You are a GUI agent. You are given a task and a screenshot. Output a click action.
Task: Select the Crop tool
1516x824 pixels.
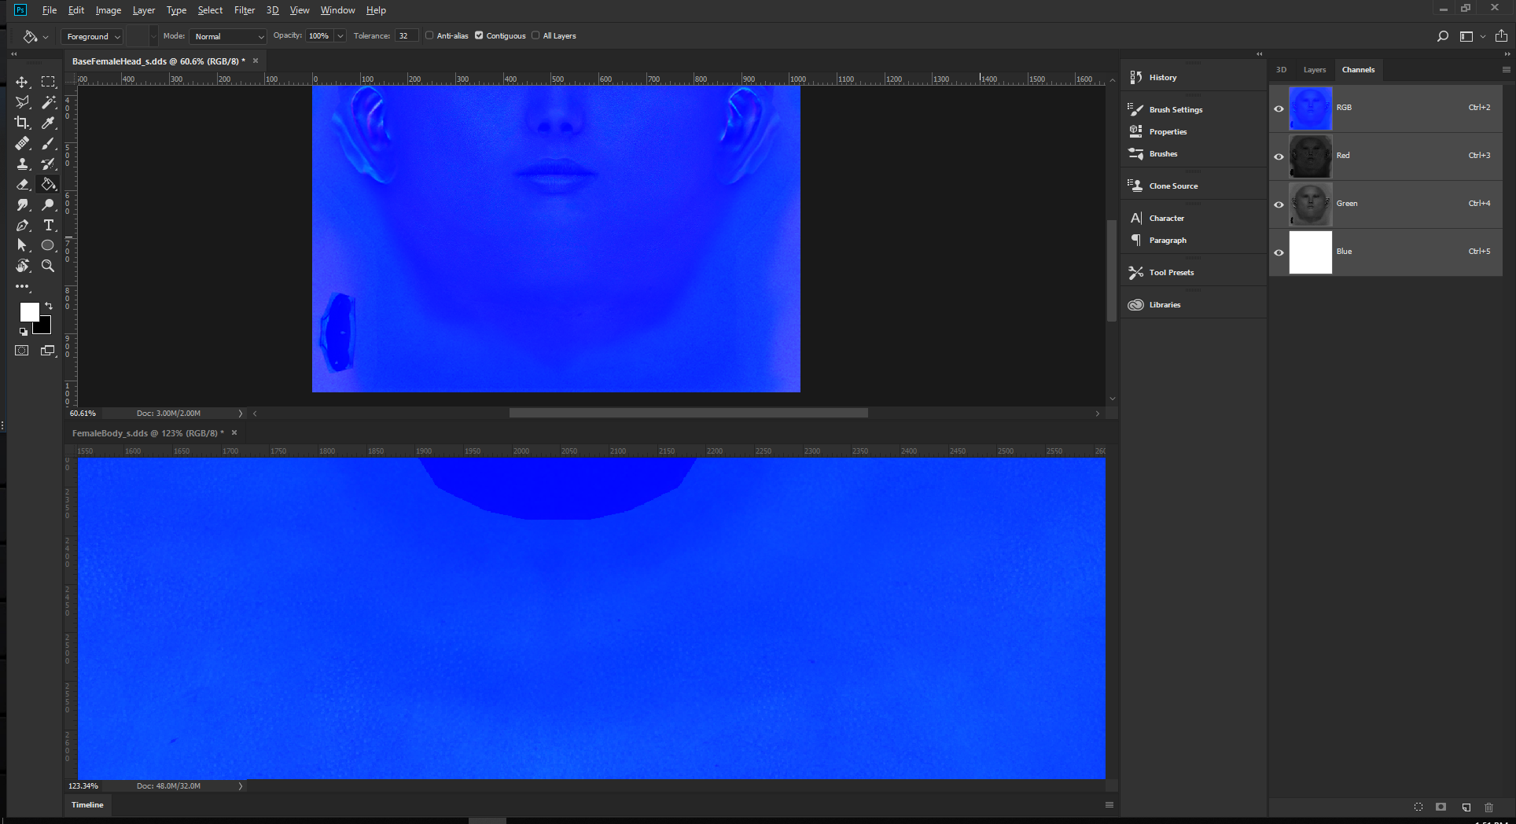23,123
